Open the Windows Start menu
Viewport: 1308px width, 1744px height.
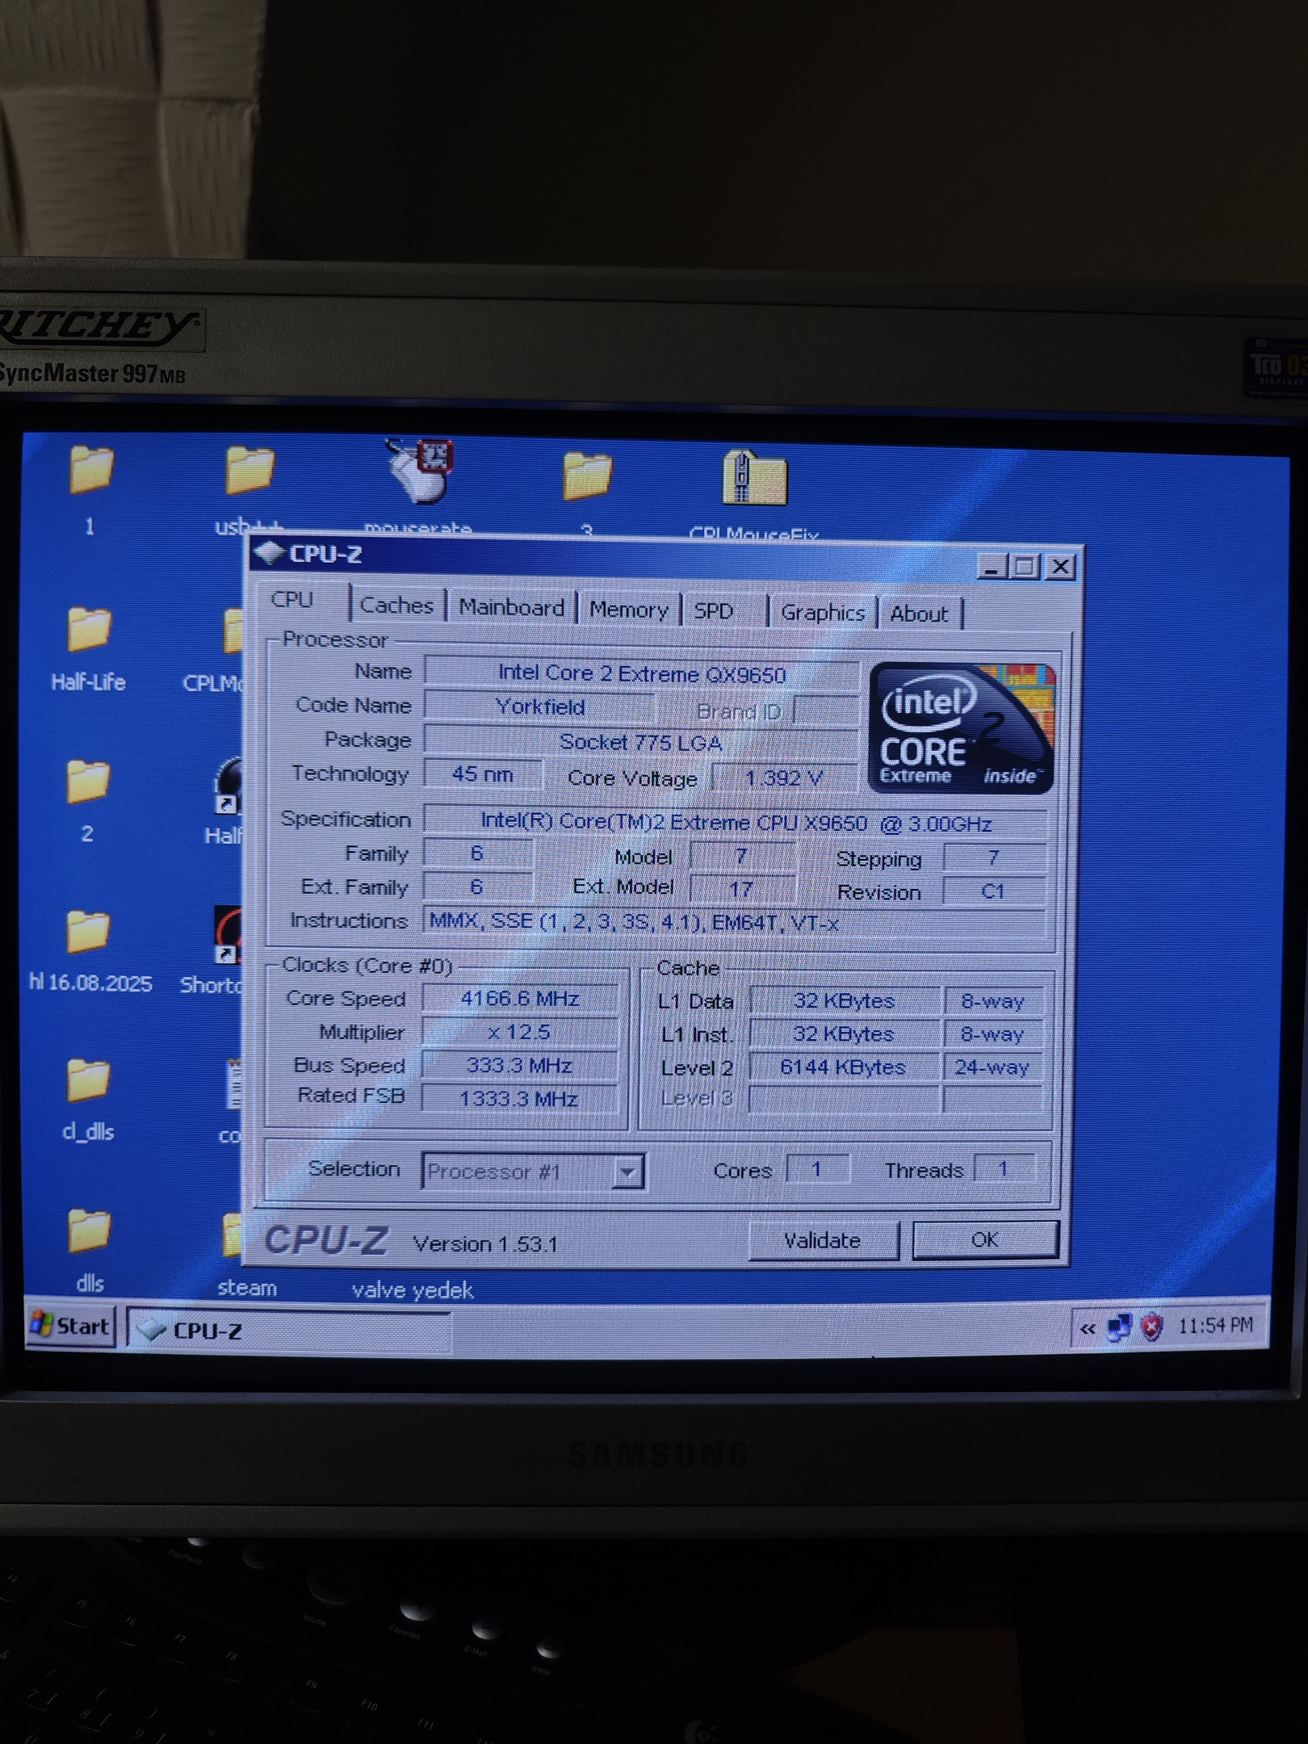click(x=71, y=1327)
